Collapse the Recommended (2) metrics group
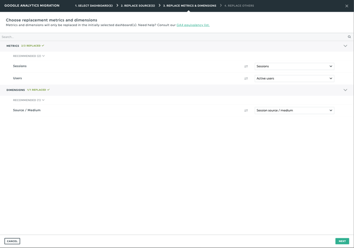Image resolution: width=354 pixels, height=248 pixels. tap(29, 56)
